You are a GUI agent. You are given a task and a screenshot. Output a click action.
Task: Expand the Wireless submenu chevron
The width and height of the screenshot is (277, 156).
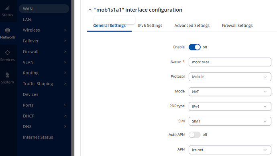tap(65, 30)
